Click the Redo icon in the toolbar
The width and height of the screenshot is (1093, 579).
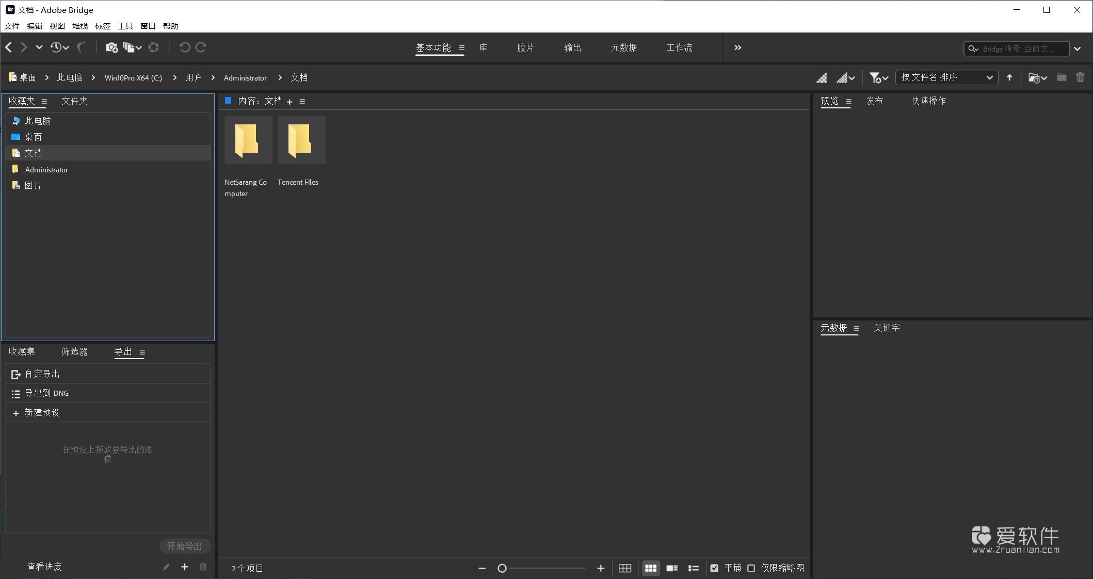click(201, 47)
